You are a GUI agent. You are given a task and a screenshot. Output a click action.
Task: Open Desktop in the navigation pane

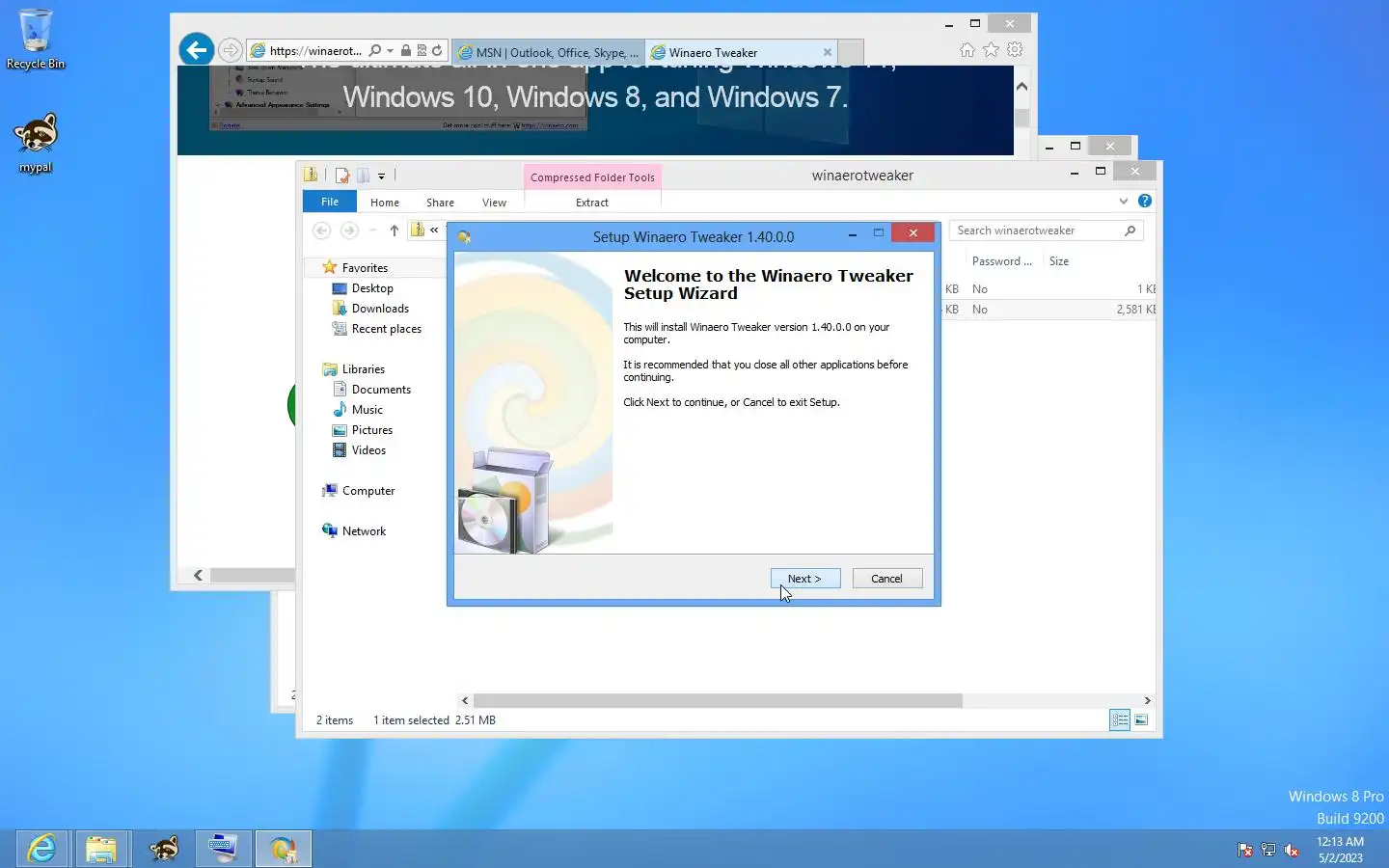click(372, 288)
